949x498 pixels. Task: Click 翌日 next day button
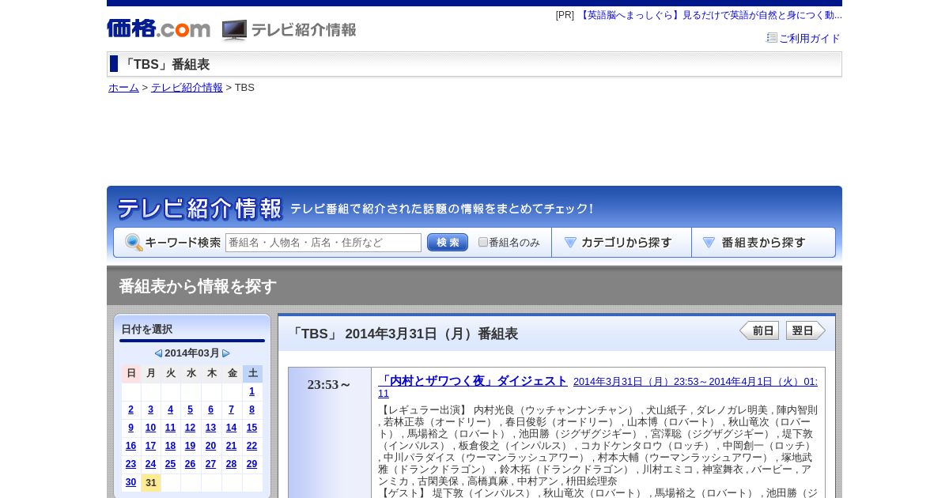tap(806, 330)
